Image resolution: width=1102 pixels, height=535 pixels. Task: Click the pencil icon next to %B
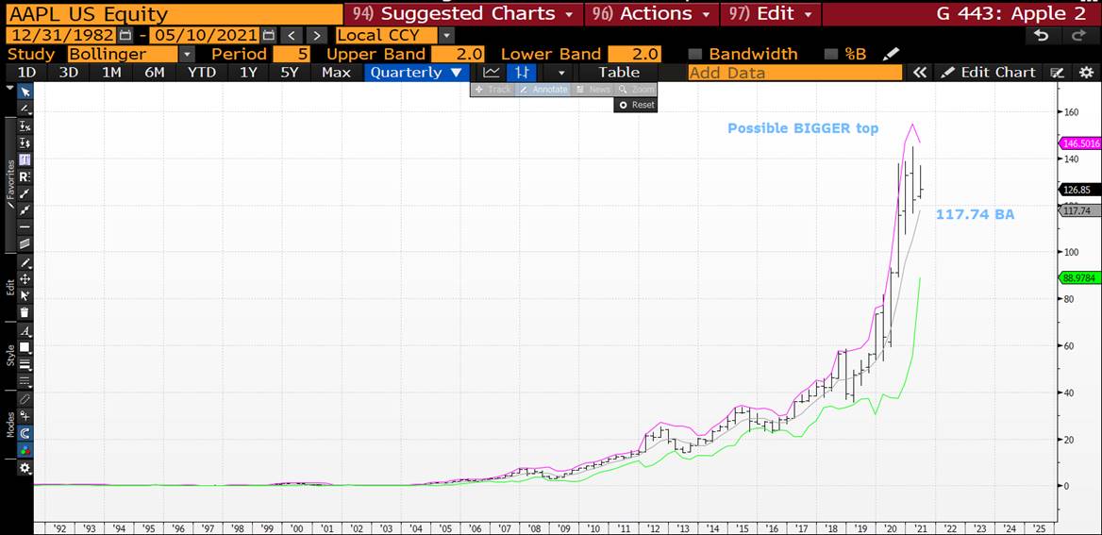[x=892, y=54]
